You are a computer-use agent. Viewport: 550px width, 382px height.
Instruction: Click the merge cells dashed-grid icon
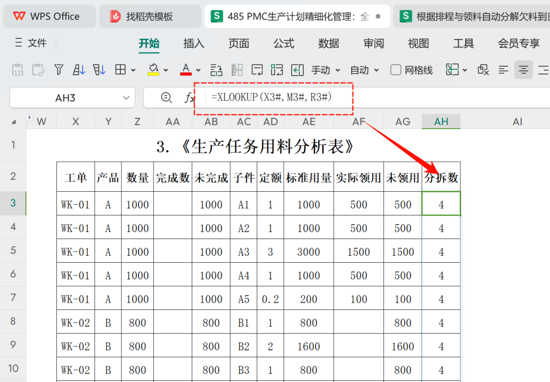pos(277,70)
